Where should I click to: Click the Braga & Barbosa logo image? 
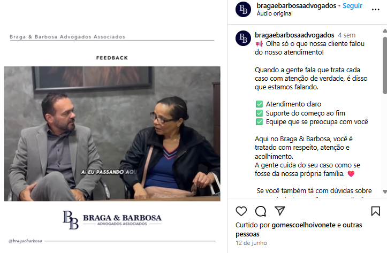pyautogui.click(x=112, y=220)
